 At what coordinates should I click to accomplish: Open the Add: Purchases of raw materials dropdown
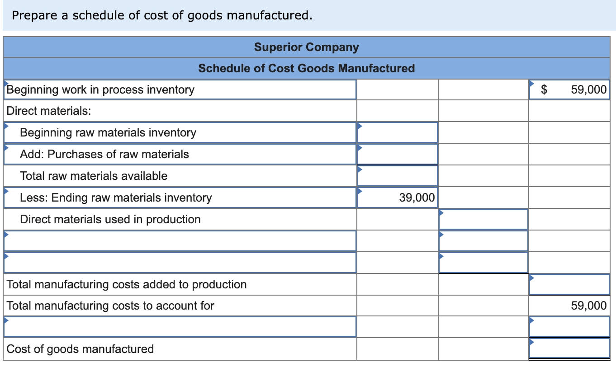(x=180, y=154)
